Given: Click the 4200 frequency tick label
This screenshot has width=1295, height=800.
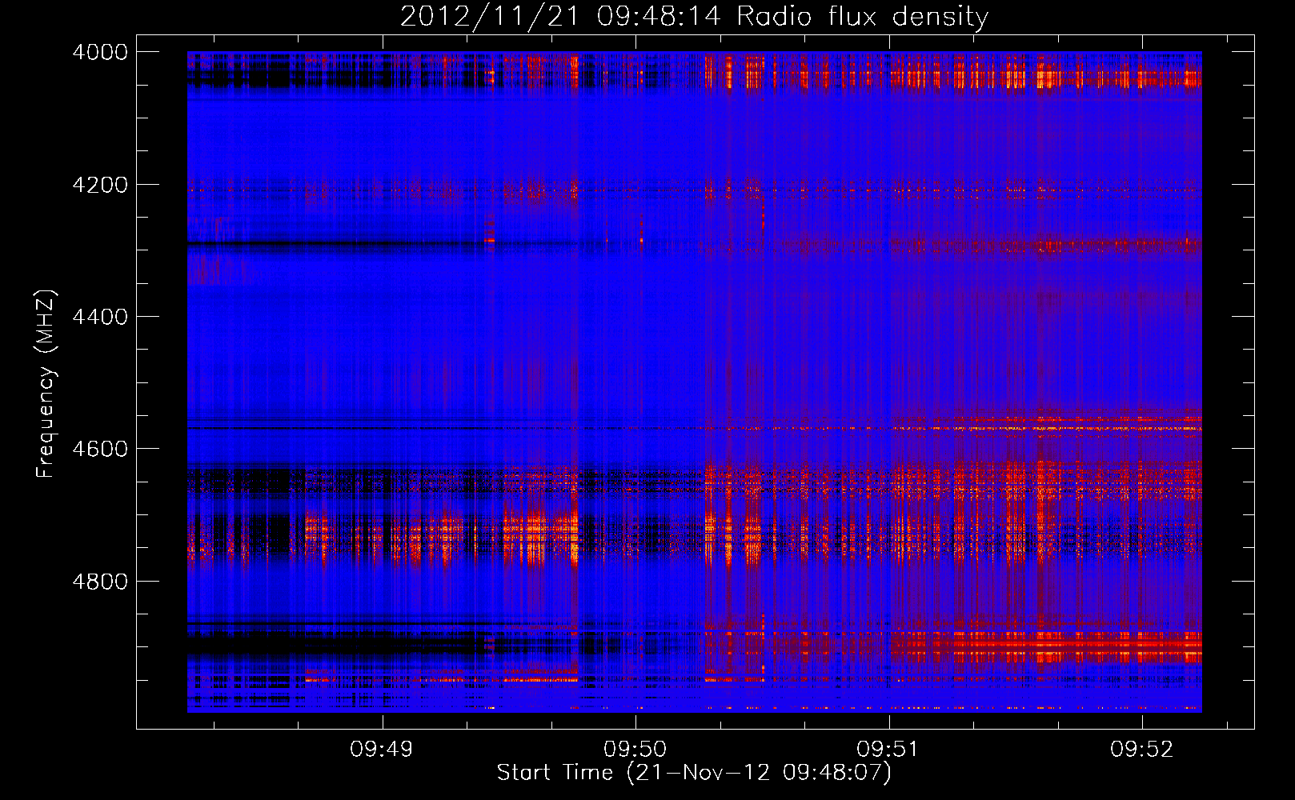Looking at the screenshot, I should click(100, 185).
